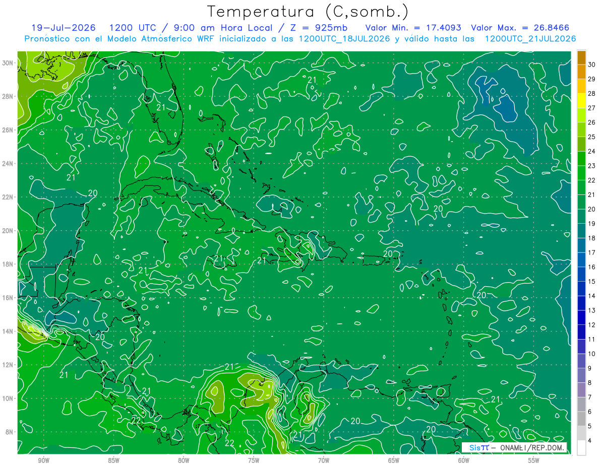This screenshot has width=605, height=467.
Task: Click color scale value "11"
Action: tap(592, 340)
